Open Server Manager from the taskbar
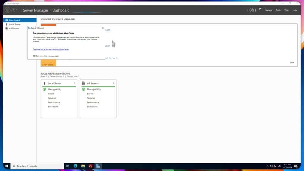The image size is (304, 171). [x=98, y=166]
